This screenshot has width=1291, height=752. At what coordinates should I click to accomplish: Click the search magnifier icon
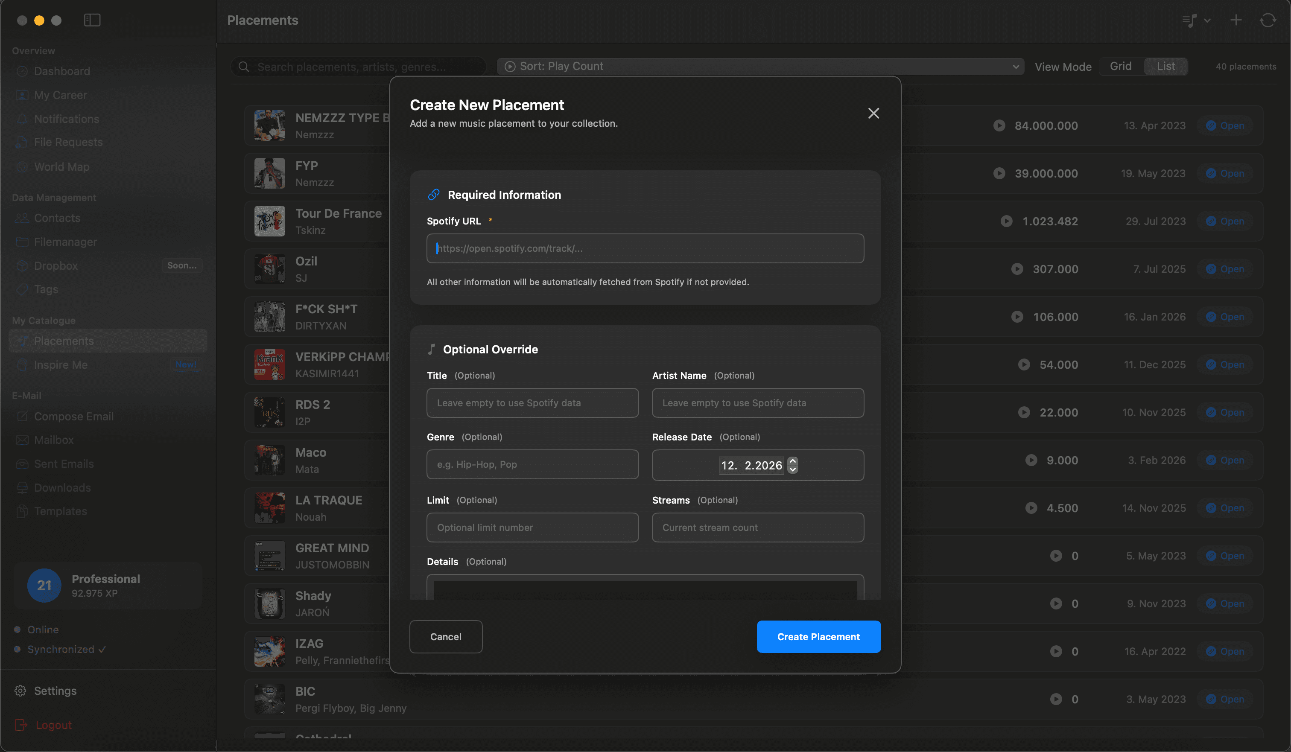pyautogui.click(x=244, y=67)
